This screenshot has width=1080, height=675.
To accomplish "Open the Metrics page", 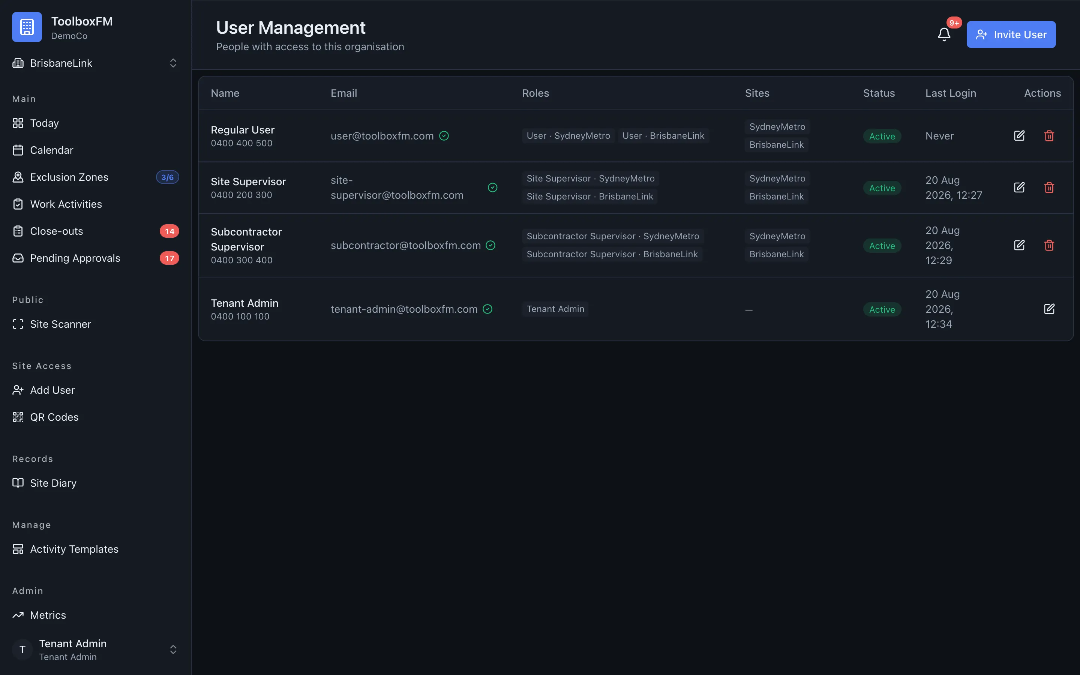I will [96, 615].
